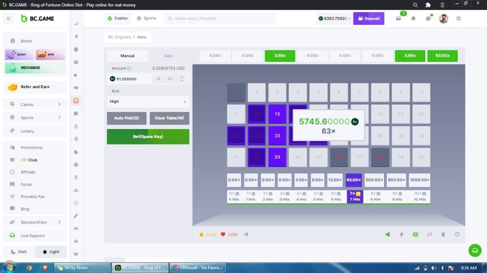Select the Sports tab in header
Screen dimensions: 487x273
pos(147,18)
